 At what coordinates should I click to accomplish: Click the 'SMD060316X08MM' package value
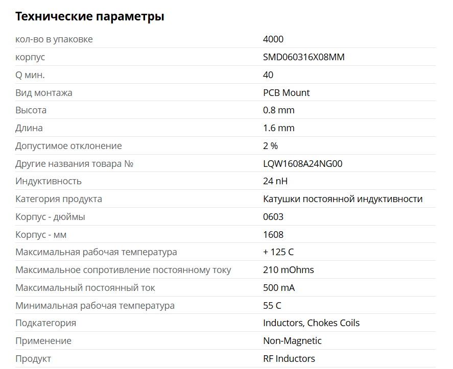(x=304, y=57)
